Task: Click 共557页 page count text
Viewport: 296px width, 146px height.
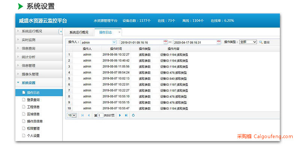Action: point(109,115)
